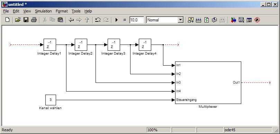Open the Format menu
The height and width of the screenshot is (134, 280).
[62, 11]
